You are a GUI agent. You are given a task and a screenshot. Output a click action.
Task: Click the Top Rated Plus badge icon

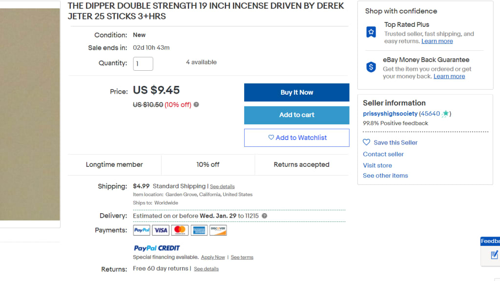click(371, 32)
